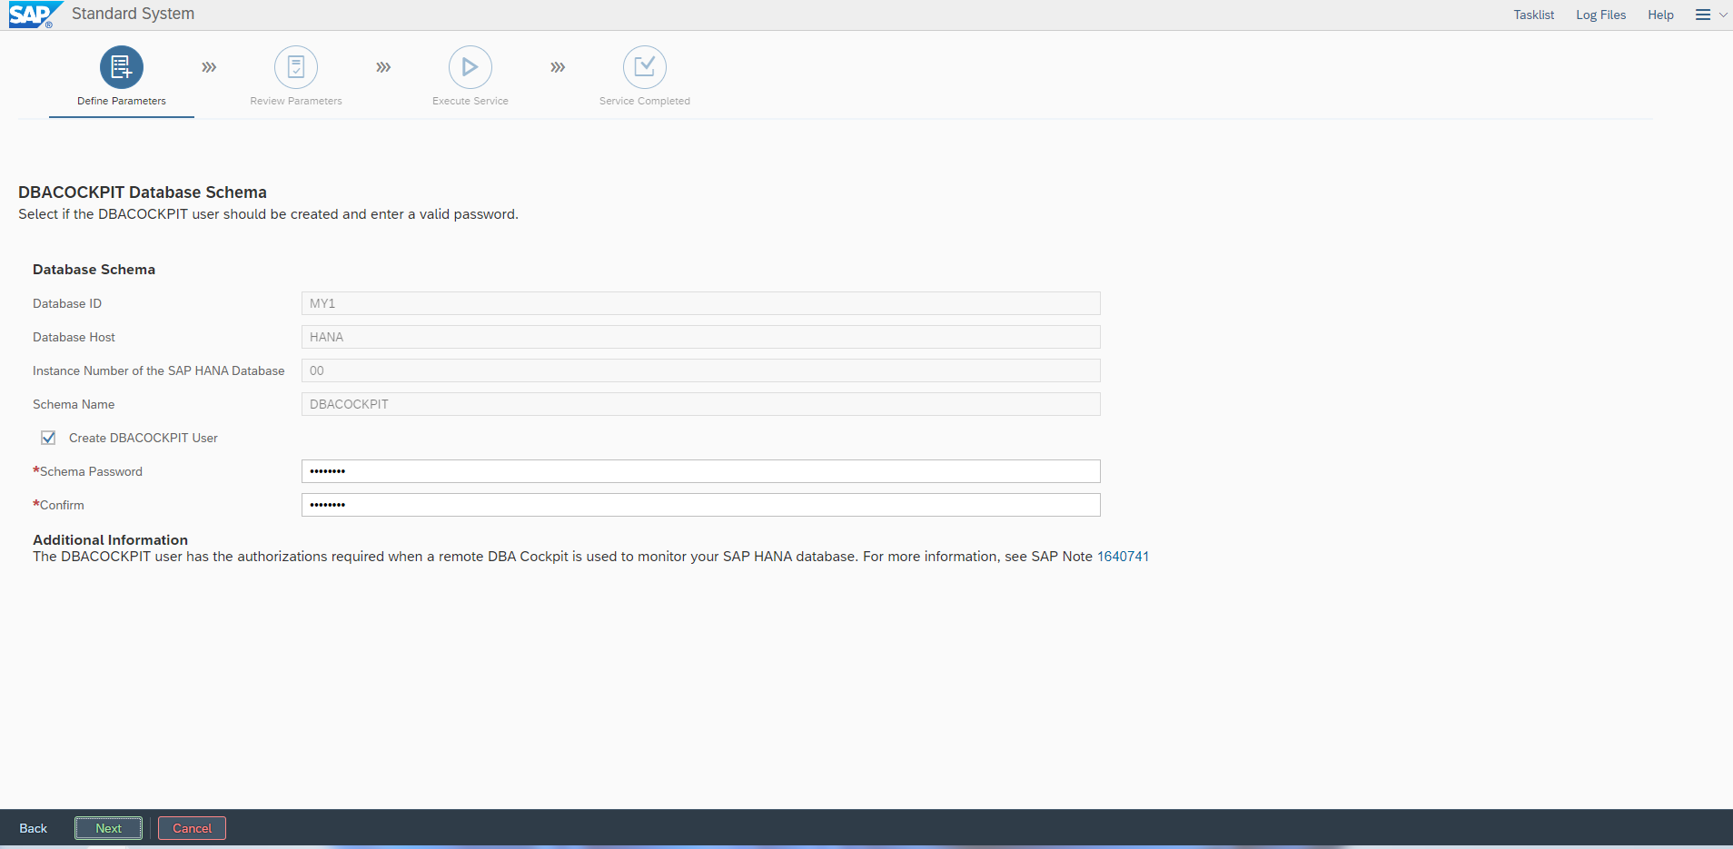Click the Review Parameters step icon
Screen dimensions: 1733x849
(296, 67)
